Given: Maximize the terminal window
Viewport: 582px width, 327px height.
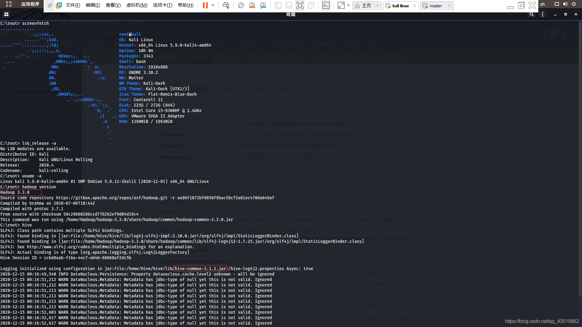Looking at the screenshot, I should [566, 14].
